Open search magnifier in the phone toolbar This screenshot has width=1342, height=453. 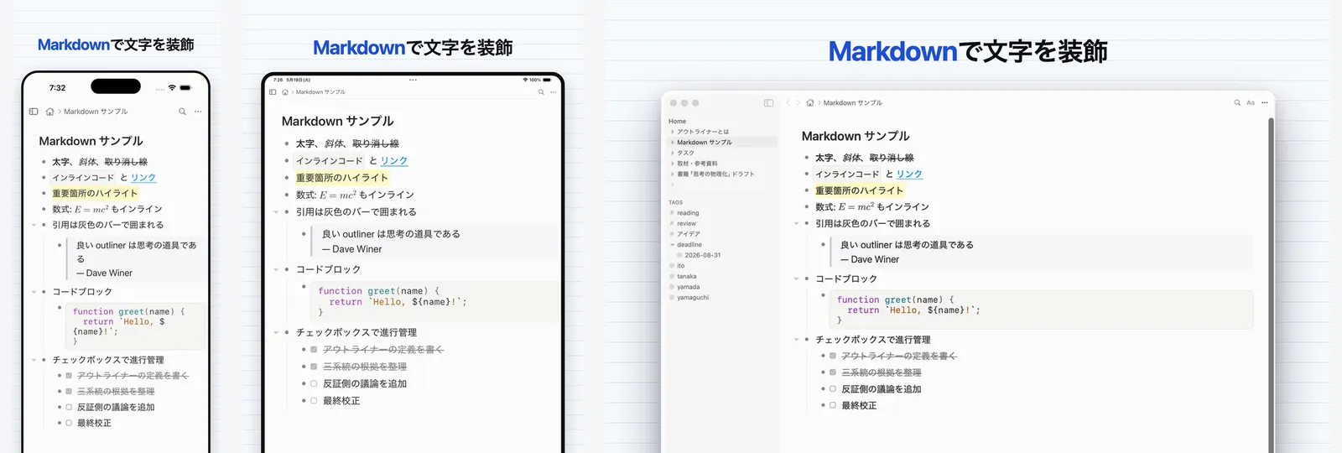coord(182,112)
